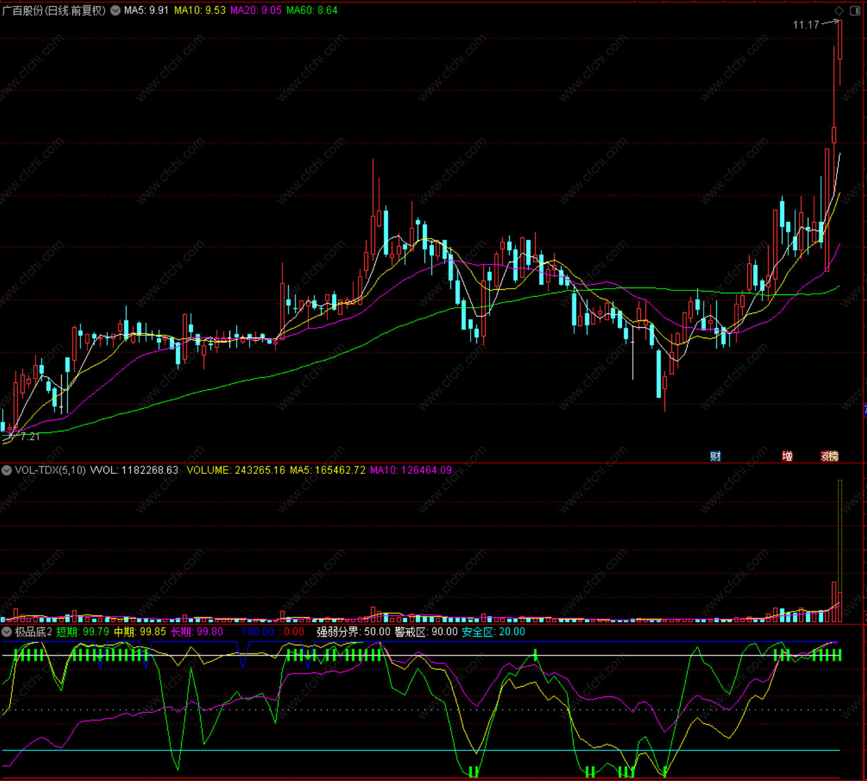Expand the VOL-TDX indicator options arrow

tap(6, 470)
